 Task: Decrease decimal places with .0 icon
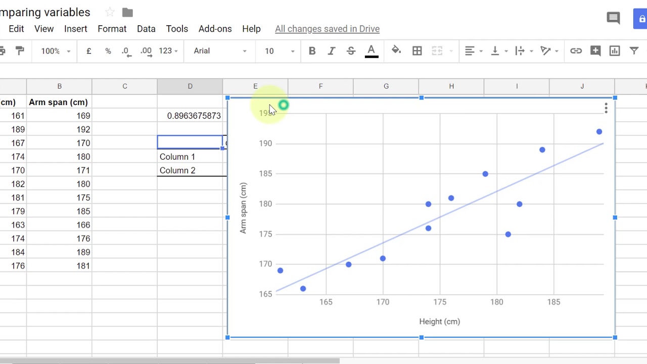[126, 51]
